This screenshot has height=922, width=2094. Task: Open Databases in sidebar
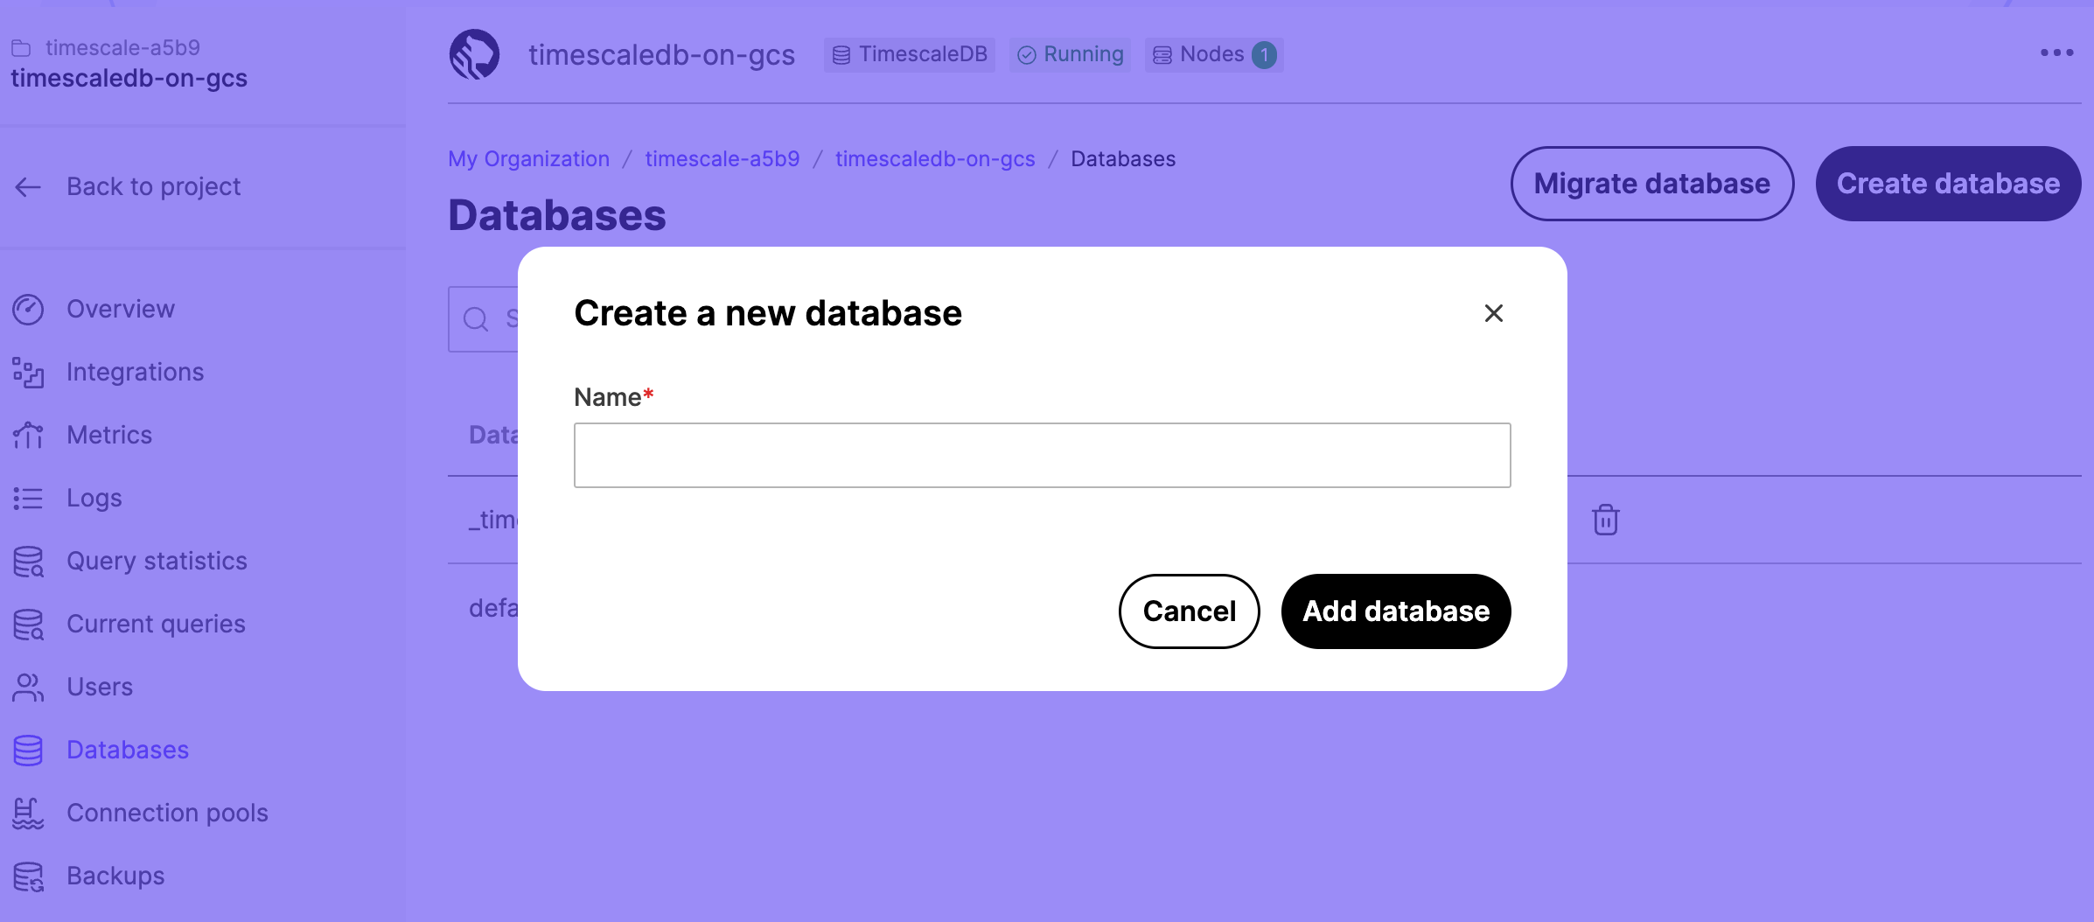[x=128, y=750]
